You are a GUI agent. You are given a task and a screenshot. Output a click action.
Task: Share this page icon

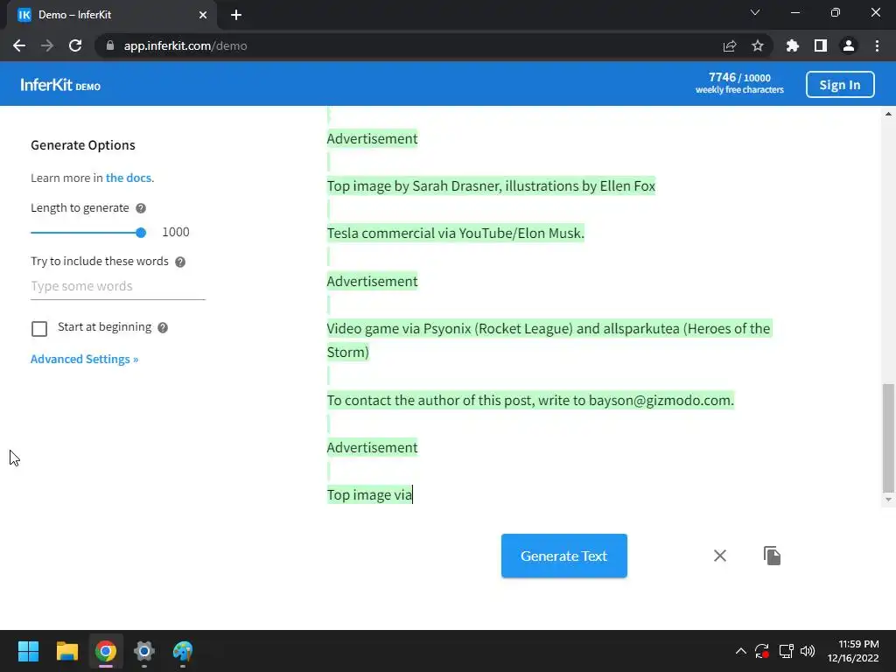coord(730,45)
